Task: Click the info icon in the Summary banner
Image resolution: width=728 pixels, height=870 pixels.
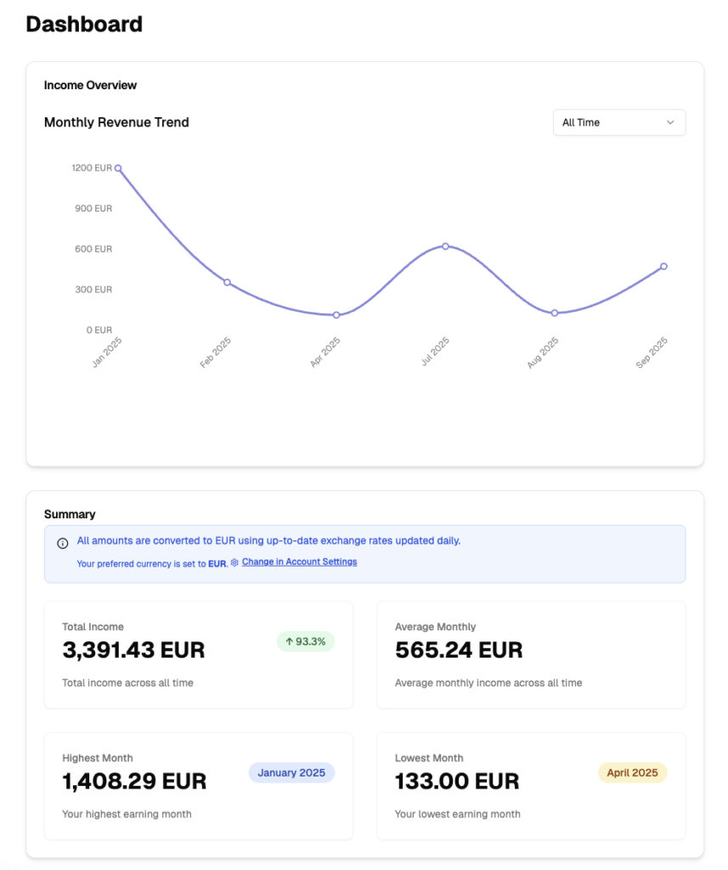Action: pyautogui.click(x=62, y=544)
